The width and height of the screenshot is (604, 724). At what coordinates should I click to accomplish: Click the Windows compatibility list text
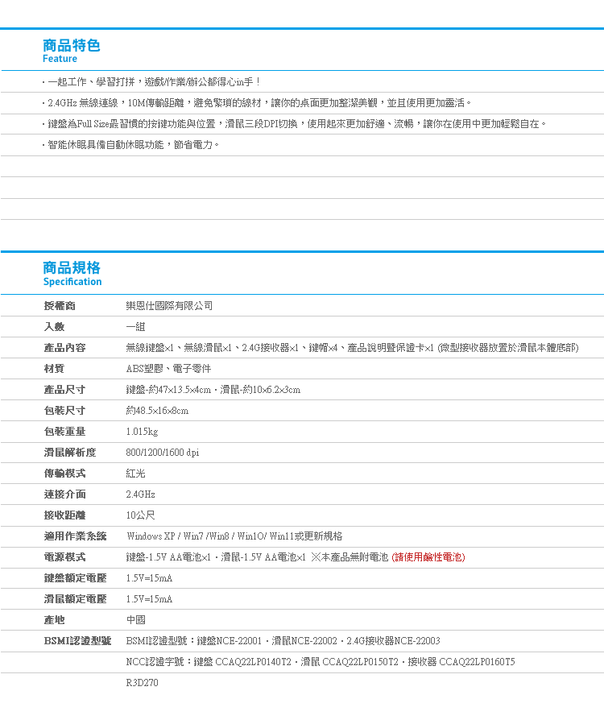[x=234, y=536]
